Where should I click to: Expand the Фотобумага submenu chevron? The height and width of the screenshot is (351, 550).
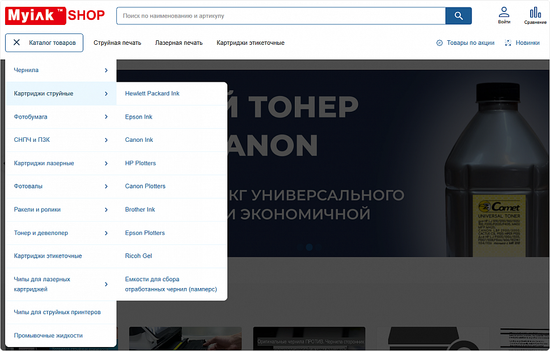pyautogui.click(x=106, y=117)
